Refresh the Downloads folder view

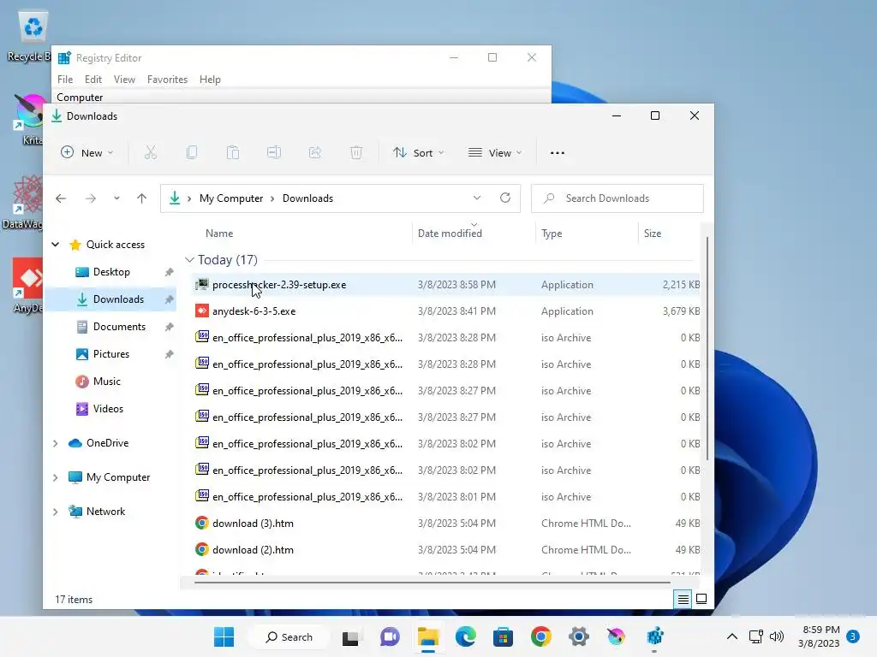click(x=505, y=198)
